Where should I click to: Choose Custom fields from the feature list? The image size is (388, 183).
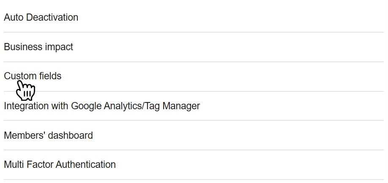pos(33,76)
